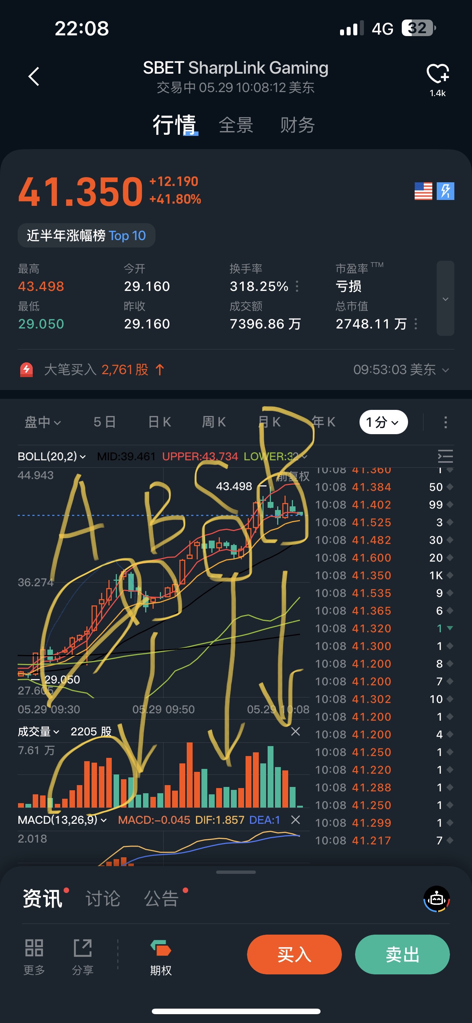This screenshot has height=1023, width=472.
Task: Open the AI assistant robot icon
Action: 437,899
